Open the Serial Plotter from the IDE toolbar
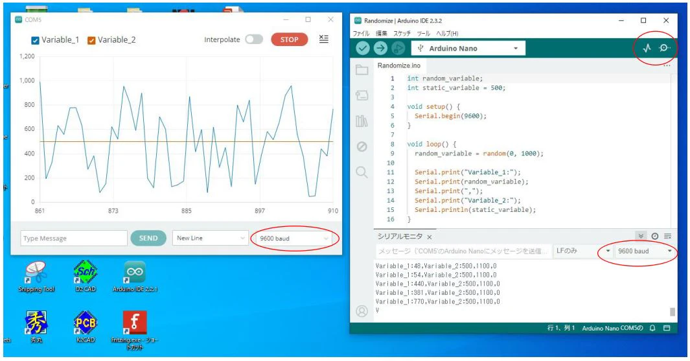 click(647, 48)
